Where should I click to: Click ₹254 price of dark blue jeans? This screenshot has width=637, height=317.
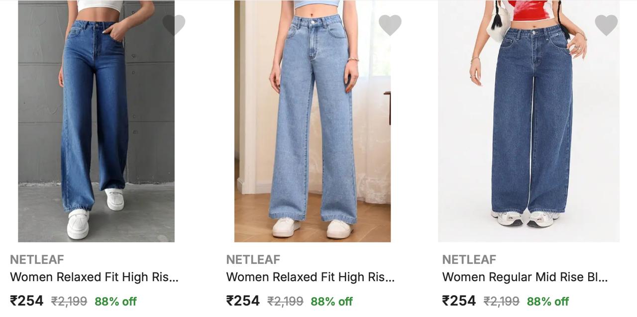pyautogui.click(x=27, y=301)
